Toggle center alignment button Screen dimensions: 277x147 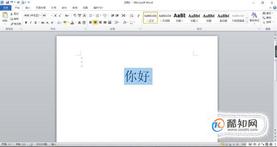[95, 22]
